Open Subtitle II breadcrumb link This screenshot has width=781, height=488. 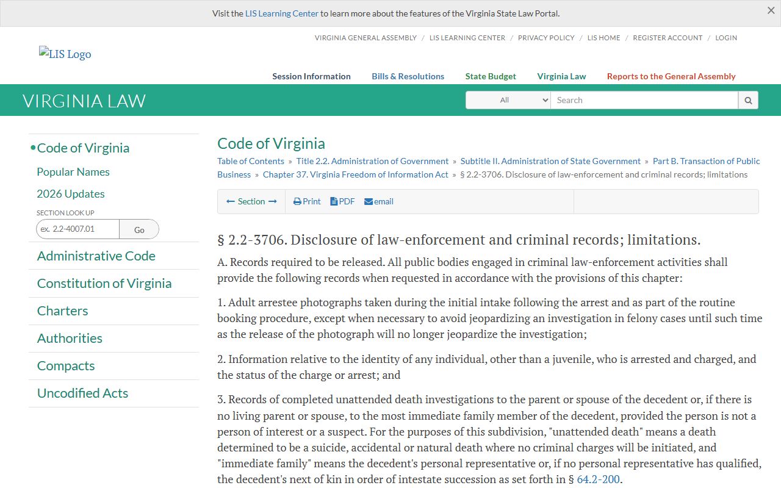pyautogui.click(x=550, y=161)
